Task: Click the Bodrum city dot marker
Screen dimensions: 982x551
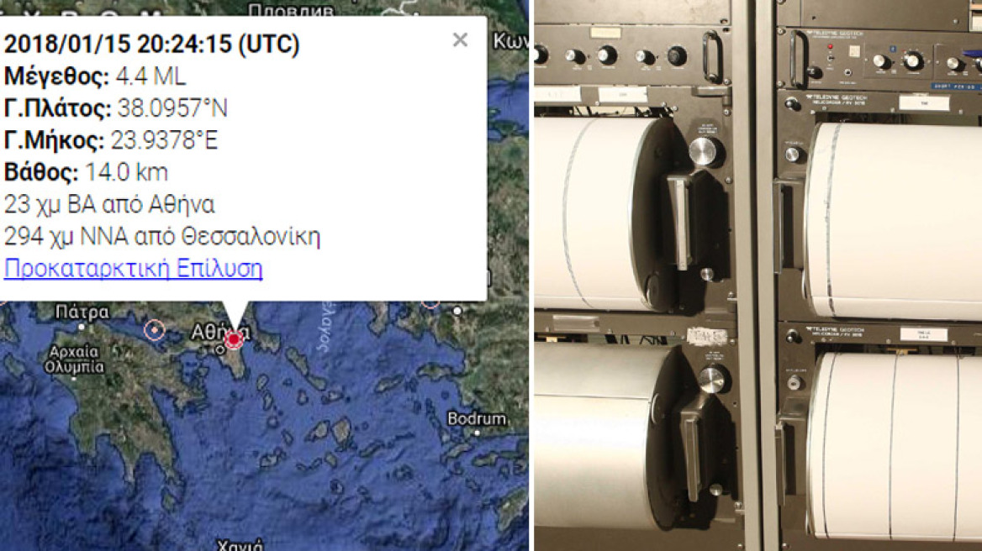Action: point(477,433)
